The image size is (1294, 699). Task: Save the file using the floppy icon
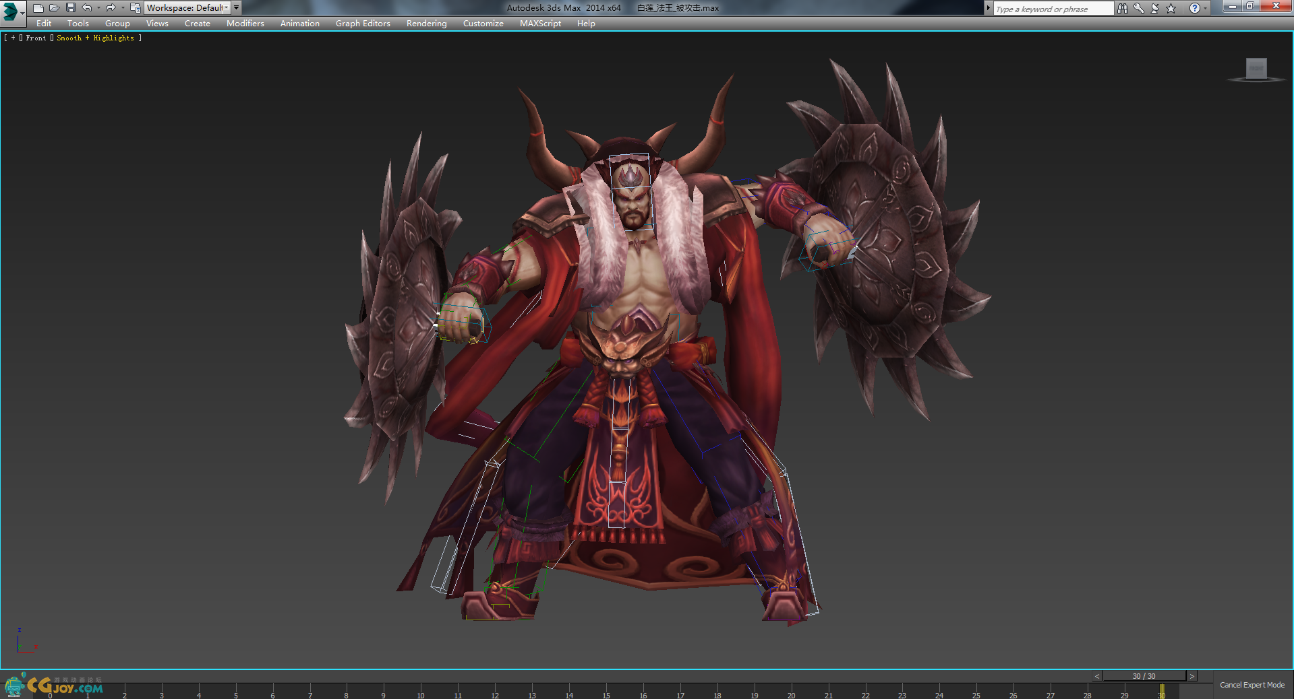click(x=71, y=8)
